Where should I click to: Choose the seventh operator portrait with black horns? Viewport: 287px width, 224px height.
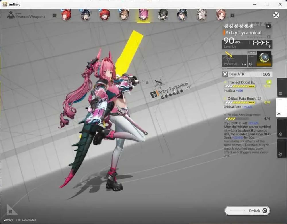(x=182, y=15)
